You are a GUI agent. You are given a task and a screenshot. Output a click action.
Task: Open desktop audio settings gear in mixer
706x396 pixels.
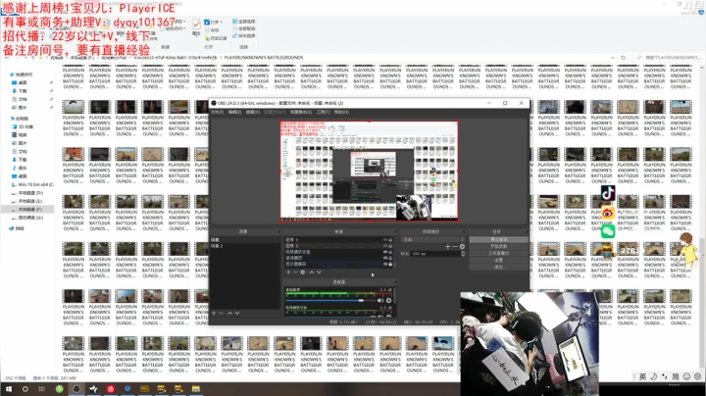click(x=388, y=300)
